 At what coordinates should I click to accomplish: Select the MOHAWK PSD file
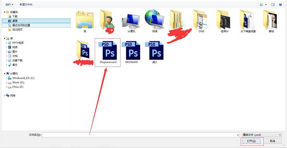(131, 52)
